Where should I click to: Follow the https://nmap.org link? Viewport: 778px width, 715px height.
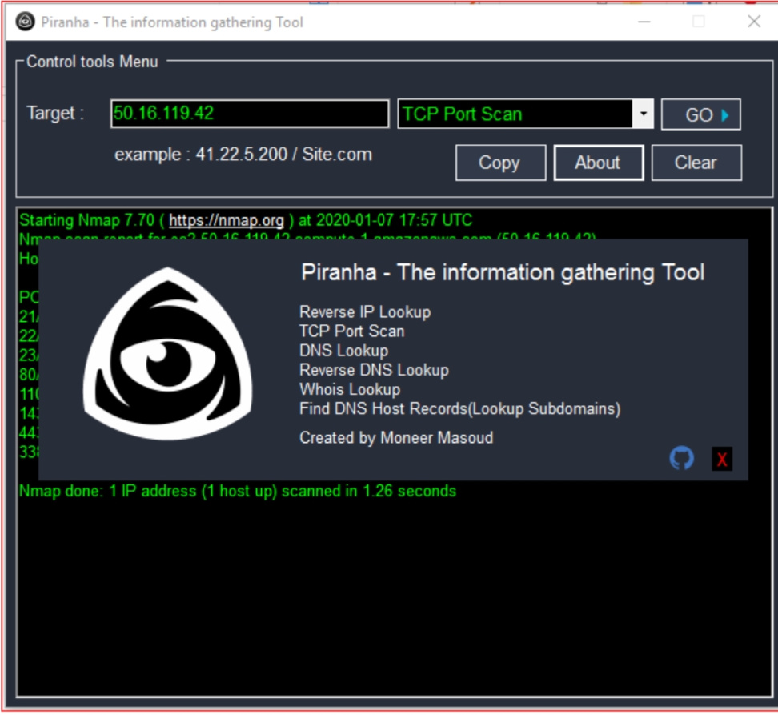tap(227, 220)
